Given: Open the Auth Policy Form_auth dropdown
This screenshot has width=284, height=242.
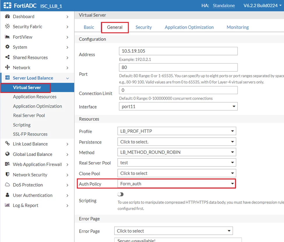Looking at the screenshot, I should point(177,184).
